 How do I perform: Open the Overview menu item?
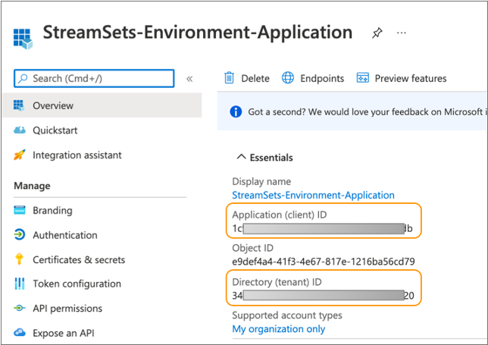[102, 105]
